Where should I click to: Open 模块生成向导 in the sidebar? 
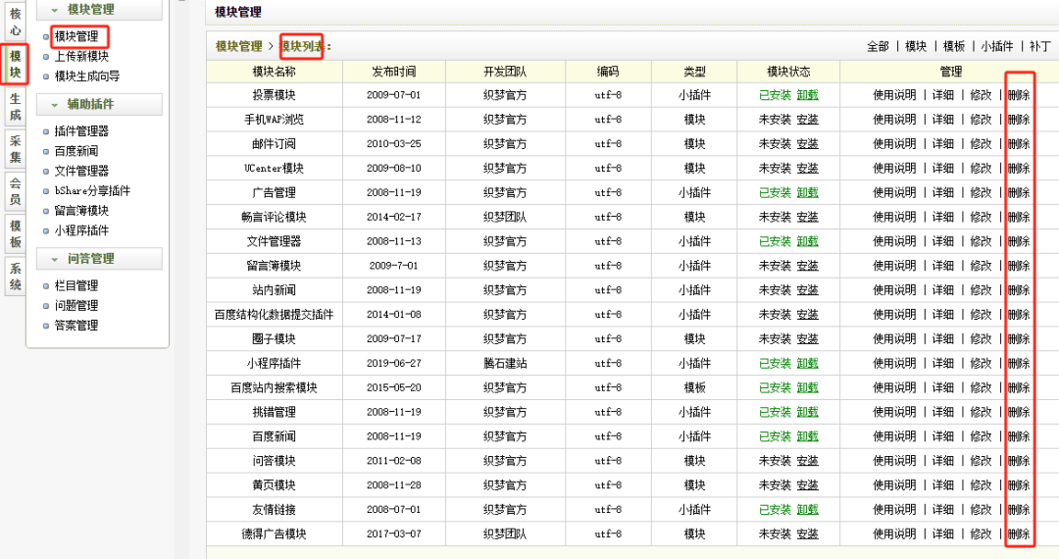87,76
